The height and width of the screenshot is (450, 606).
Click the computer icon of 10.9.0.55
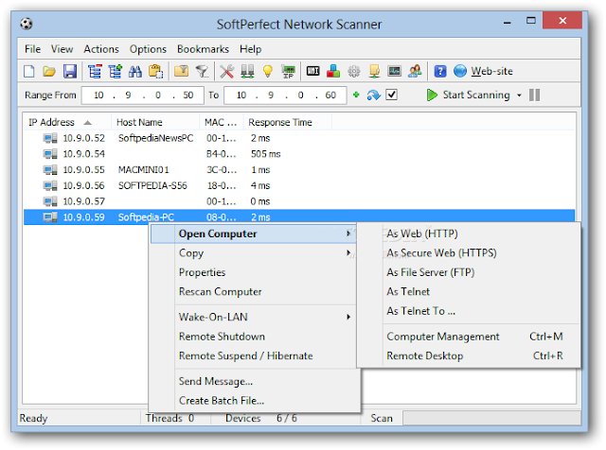[50, 170]
